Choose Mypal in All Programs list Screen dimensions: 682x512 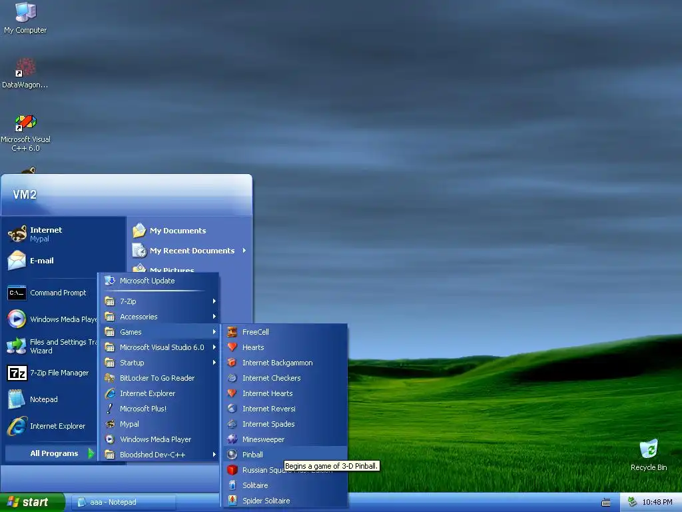(x=159, y=424)
